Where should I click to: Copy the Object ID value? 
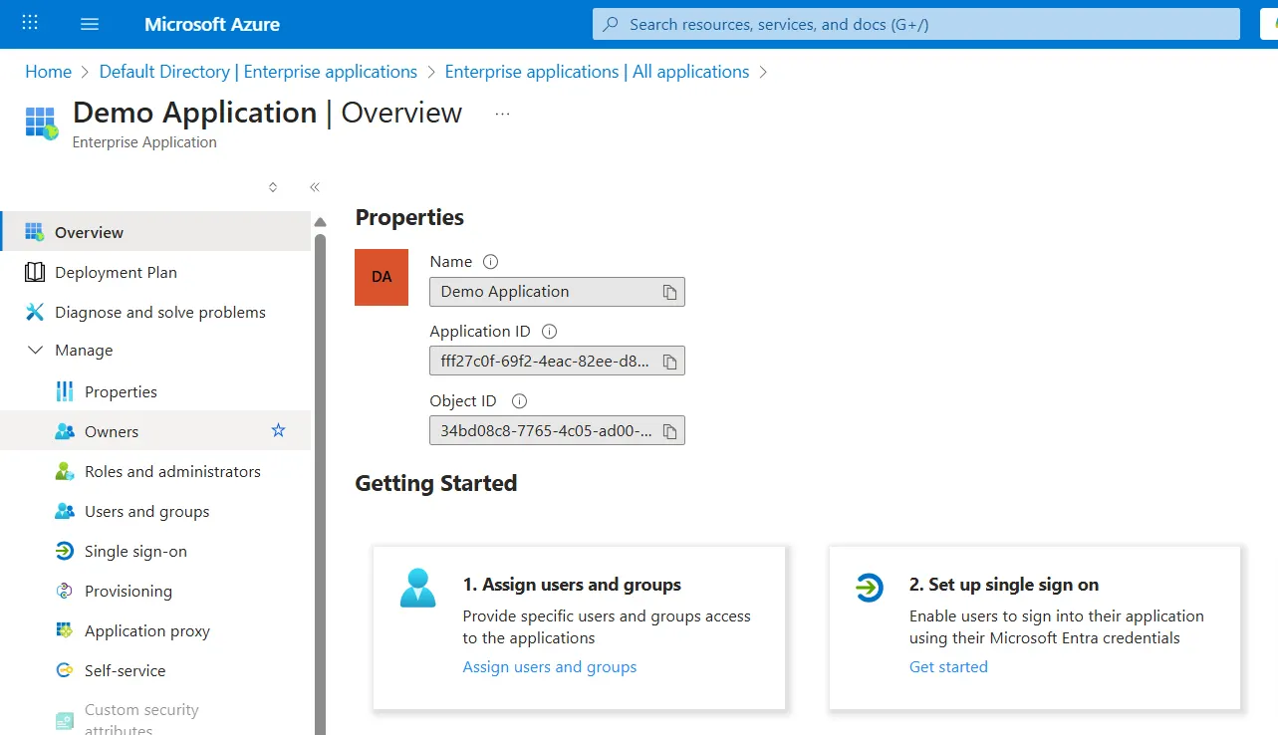pos(671,430)
